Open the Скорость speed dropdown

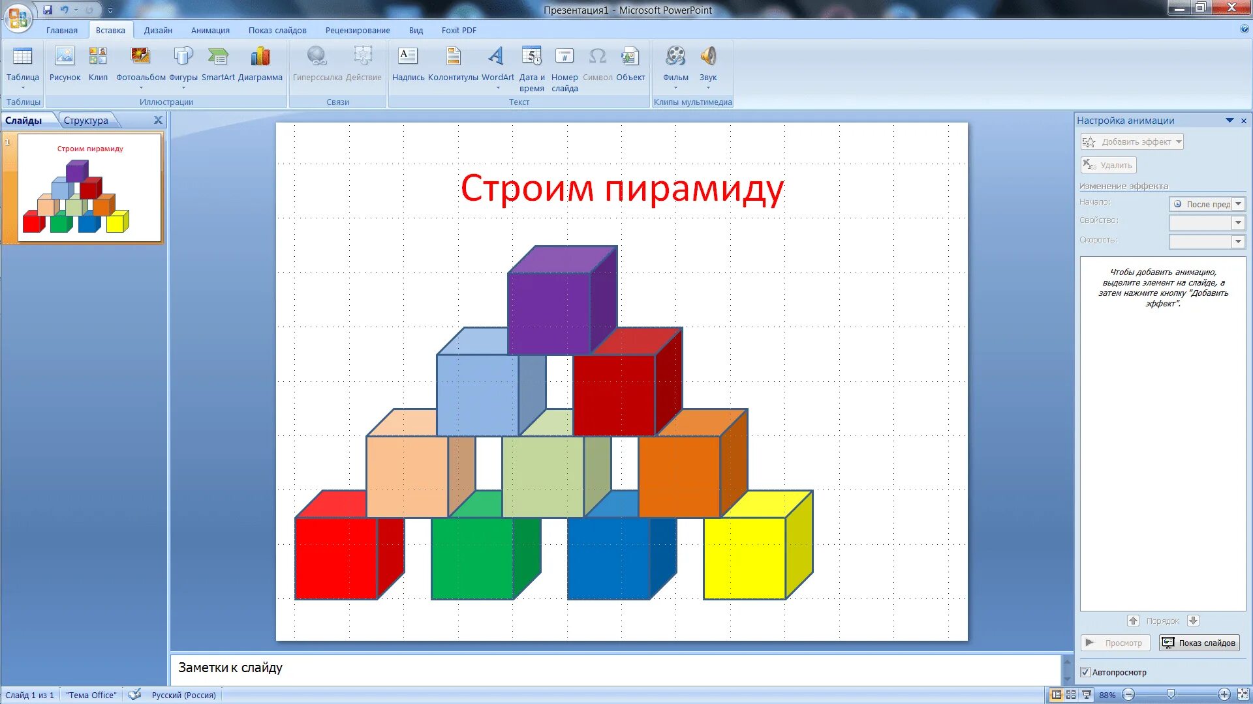point(1238,241)
